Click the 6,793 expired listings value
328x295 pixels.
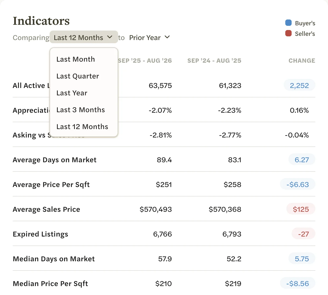pyautogui.click(x=232, y=234)
